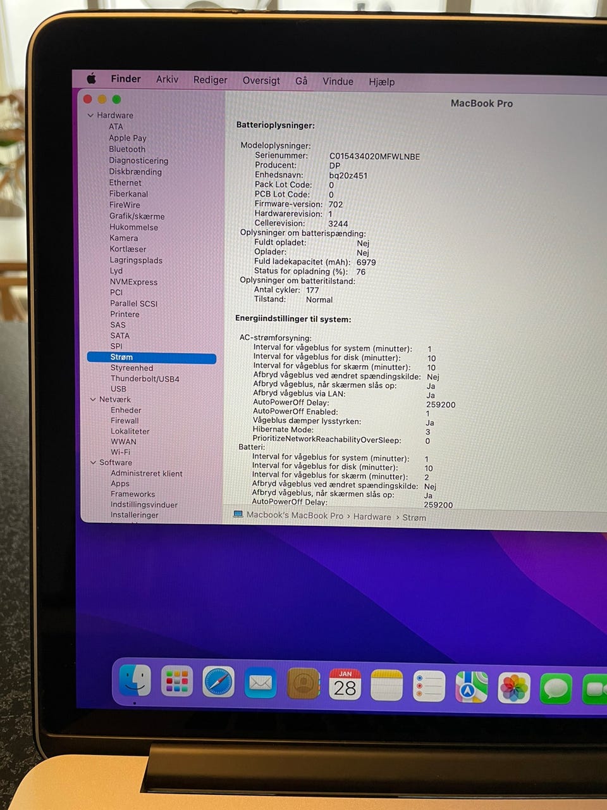This screenshot has height=810, width=607.
Task: Open the Arkiv menu
Action: pyautogui.click(x=167, y=80)
